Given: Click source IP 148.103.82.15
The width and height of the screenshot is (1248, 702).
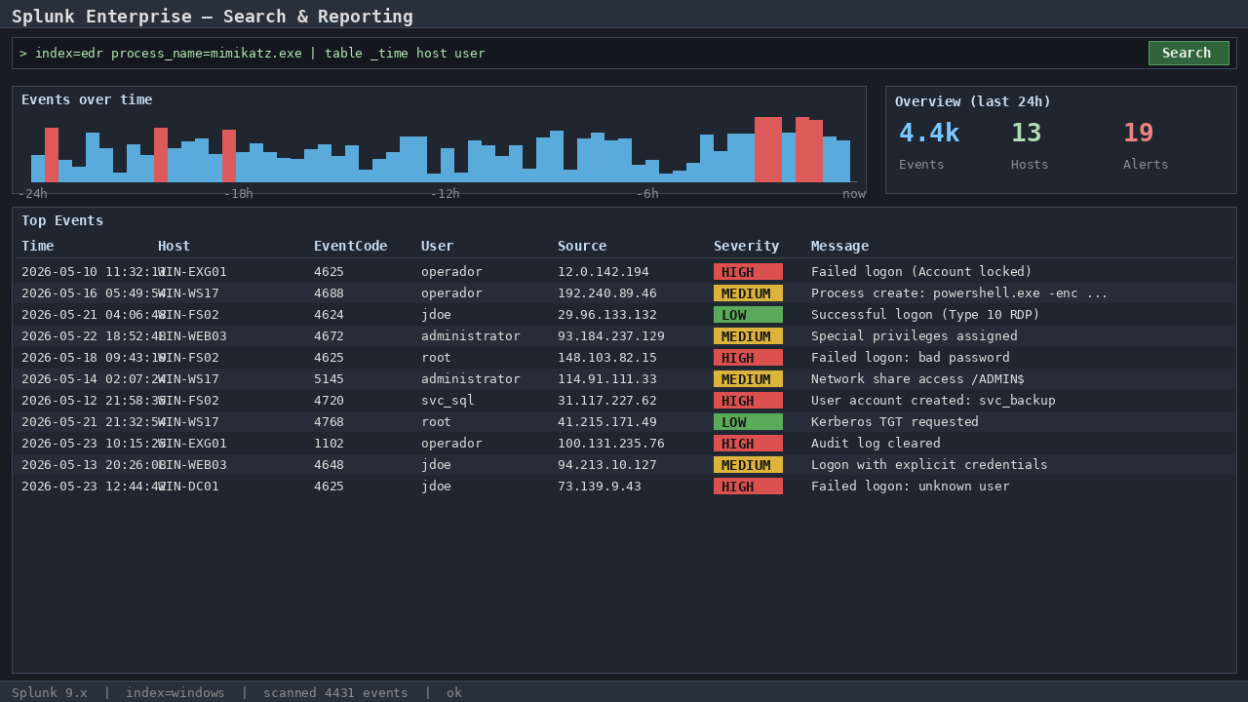Looking at the screenshot, I should (607, 358).
